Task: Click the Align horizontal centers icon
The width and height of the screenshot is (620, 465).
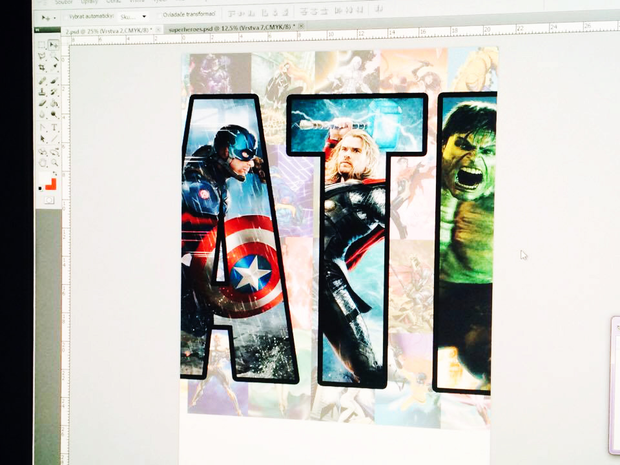Action: [274, 12]
